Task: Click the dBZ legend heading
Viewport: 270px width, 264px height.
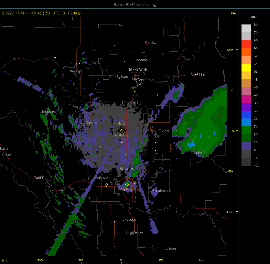Action: point(254,17)
